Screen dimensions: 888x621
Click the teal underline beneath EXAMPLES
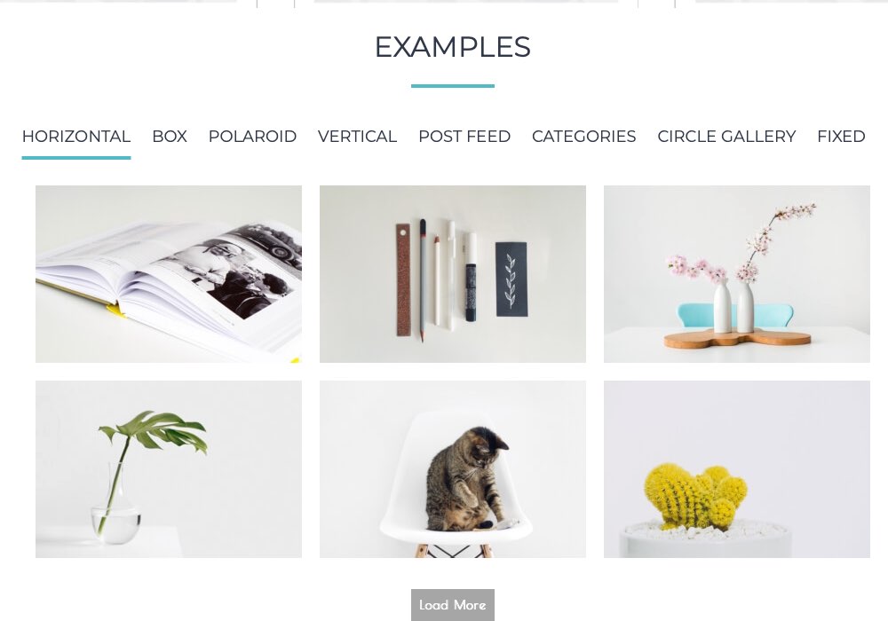coord(453,86)
